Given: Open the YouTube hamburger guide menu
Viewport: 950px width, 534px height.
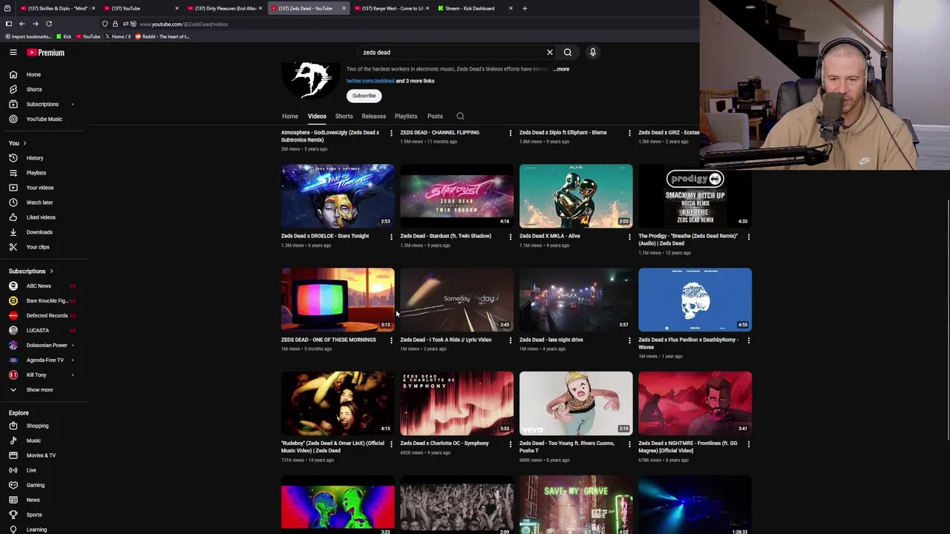Looking at the screenshot, I should 13,53.
